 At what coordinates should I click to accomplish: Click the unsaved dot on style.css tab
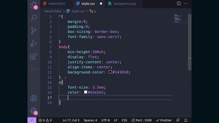point(101,4)
